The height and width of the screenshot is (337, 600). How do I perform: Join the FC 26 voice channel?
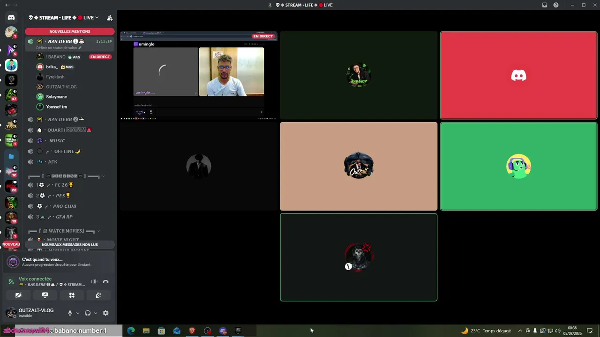tap(70, 185)
